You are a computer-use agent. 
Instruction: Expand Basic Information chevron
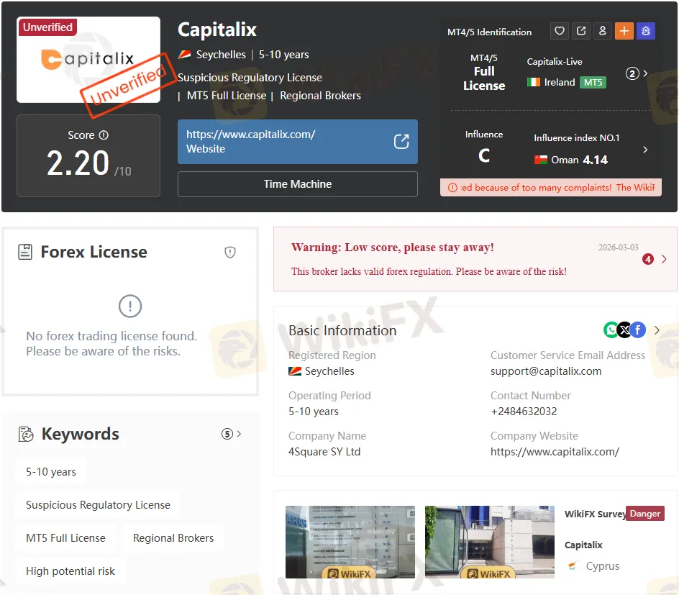[x=657, y=330]
